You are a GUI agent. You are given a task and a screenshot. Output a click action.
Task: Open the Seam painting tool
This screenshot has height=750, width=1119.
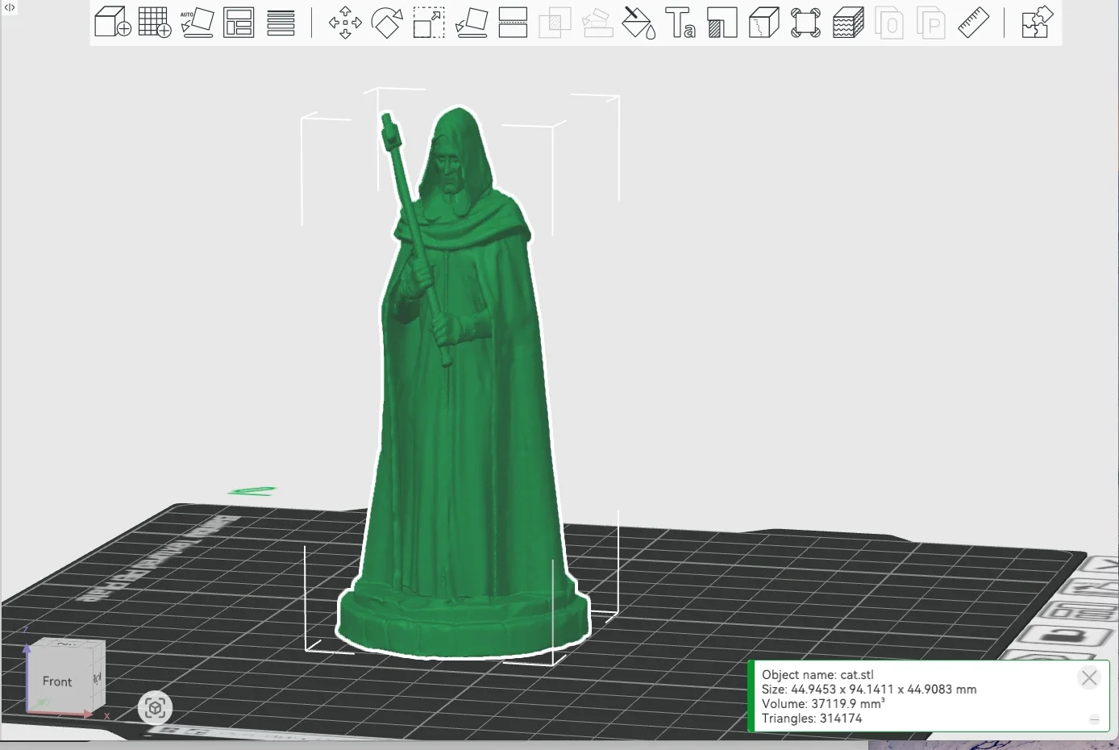pos(764,23)
